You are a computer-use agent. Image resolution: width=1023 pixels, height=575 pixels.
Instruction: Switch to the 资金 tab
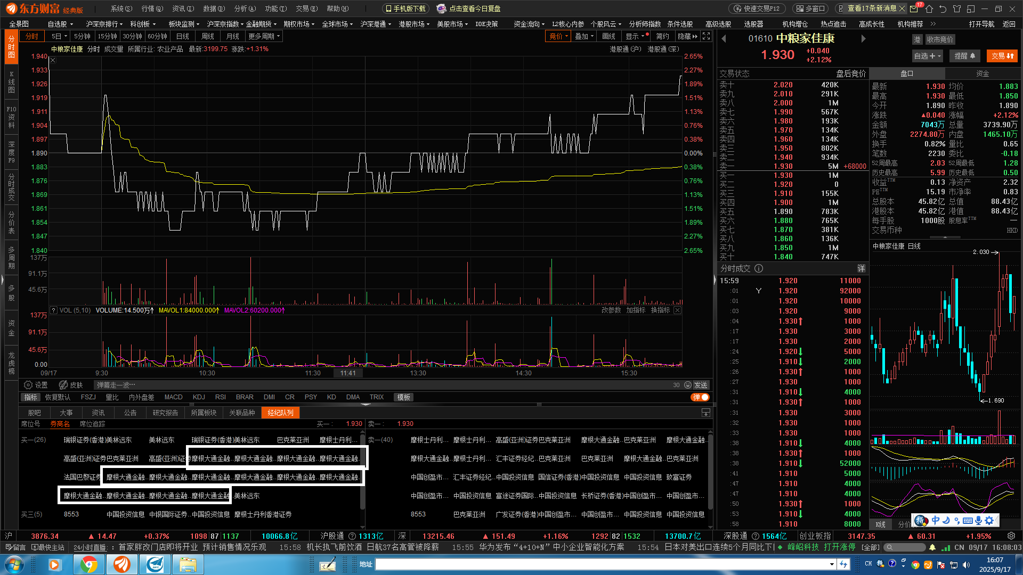983,73
